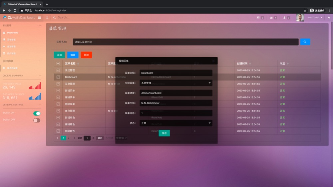Click the browser back arrow

tap(4, 10)
